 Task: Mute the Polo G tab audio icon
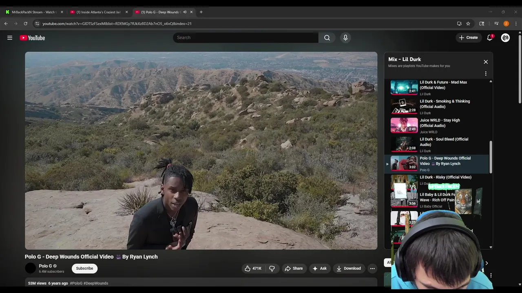pos(185,12)
